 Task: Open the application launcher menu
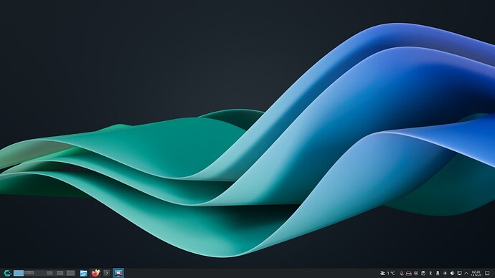point(8,273)
